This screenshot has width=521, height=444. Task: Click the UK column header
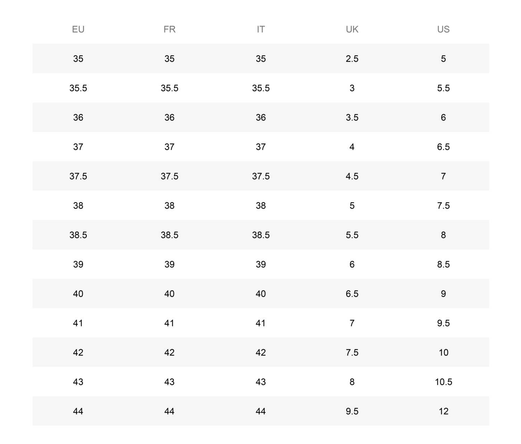tap(352, 29)
